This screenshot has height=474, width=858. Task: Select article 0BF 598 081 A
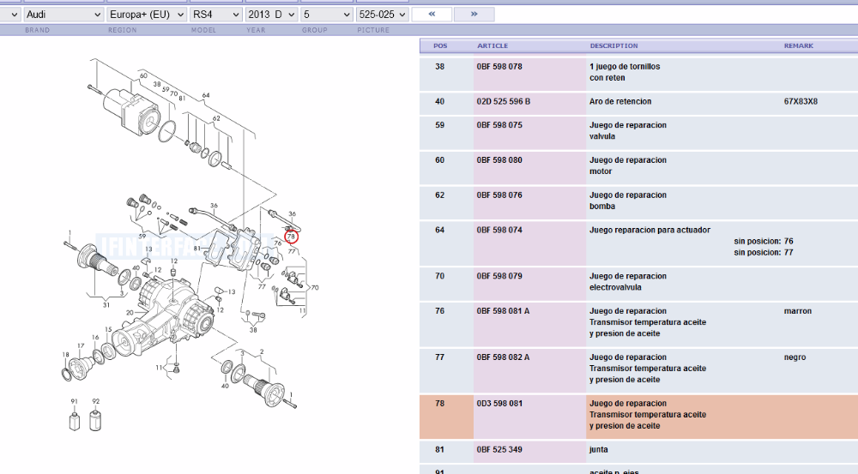503,311
